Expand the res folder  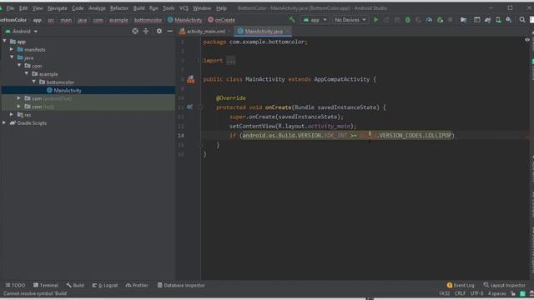12,114
